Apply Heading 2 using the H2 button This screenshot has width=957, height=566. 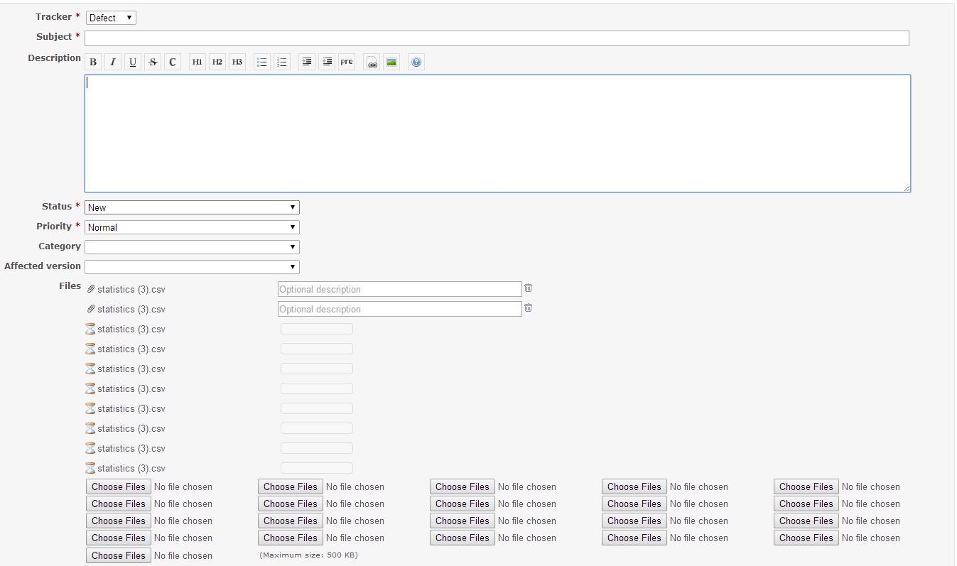[217, 62]
